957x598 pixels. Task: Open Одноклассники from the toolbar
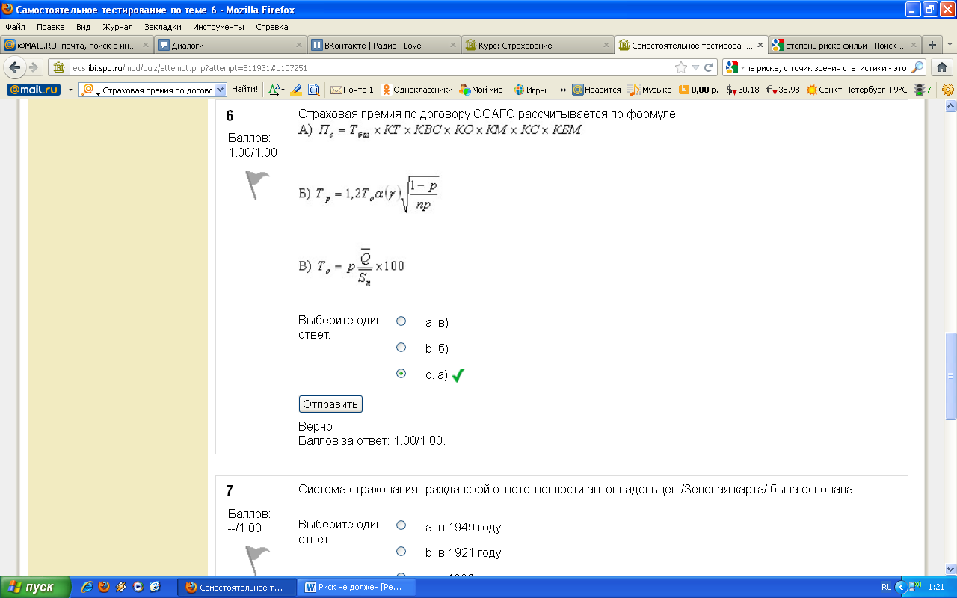pos(417,90)
